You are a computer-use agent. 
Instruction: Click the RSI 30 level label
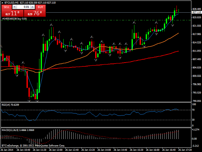[193, 120]
